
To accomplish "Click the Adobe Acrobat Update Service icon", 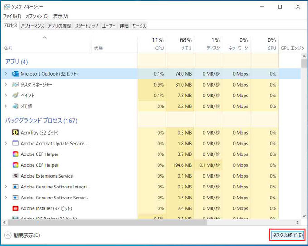I will 15,143.
